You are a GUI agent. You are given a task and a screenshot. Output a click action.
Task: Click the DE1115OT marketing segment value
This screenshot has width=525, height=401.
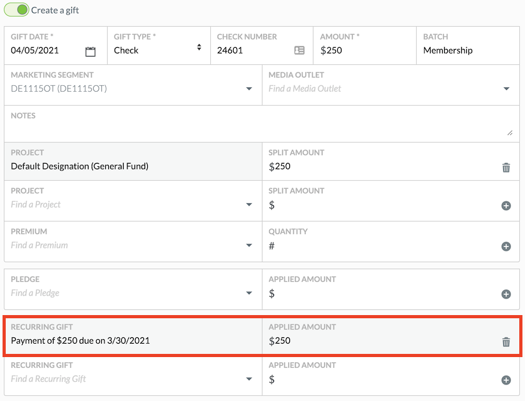59,88
